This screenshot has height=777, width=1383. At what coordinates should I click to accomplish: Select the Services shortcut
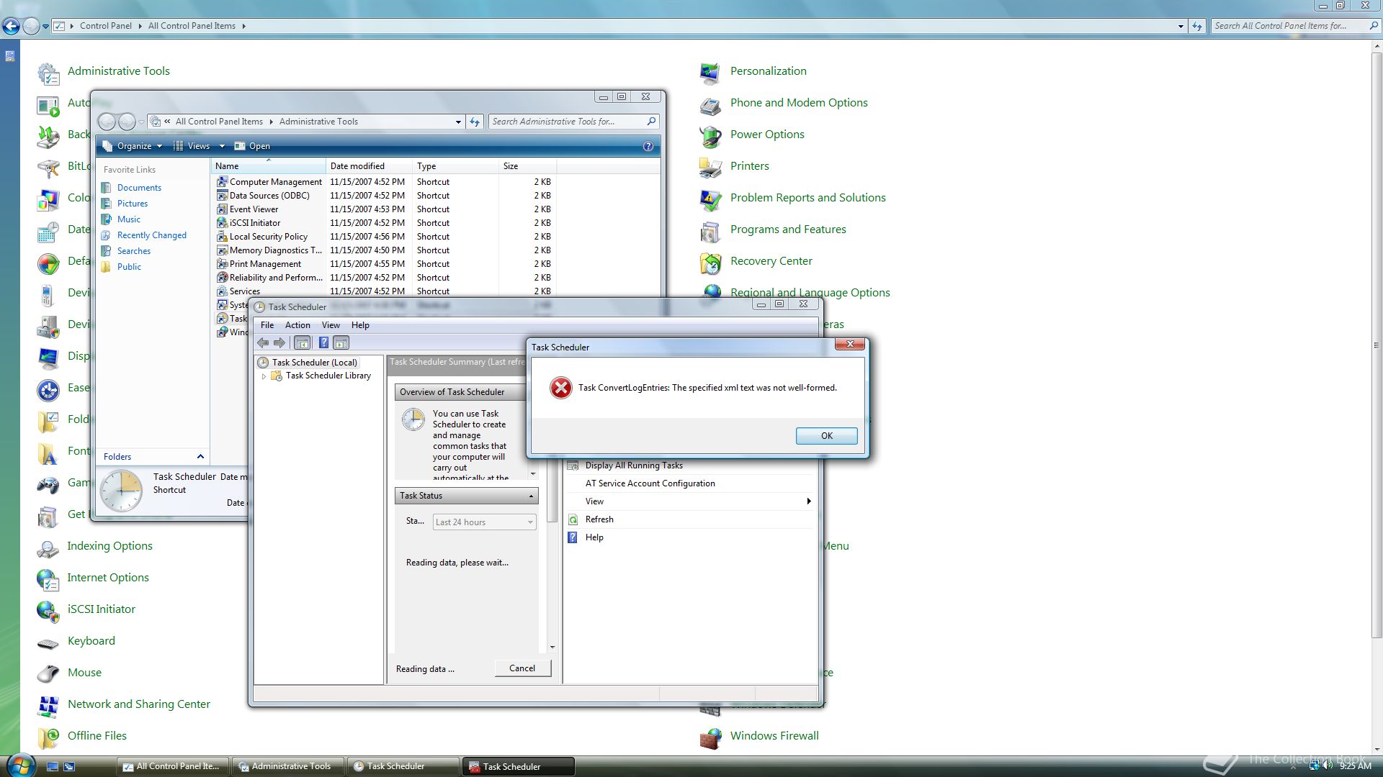coord(245,291)
